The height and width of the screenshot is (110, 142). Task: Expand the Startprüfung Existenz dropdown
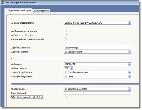pyautogui.click(x=129, y=72)
